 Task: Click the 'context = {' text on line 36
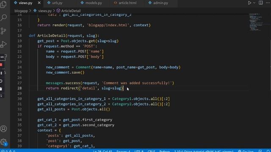(x=49, y=130)
